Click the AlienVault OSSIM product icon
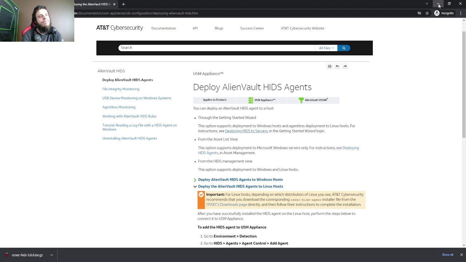The height and width of the screenshot is (262, 466). click(301, 100)
